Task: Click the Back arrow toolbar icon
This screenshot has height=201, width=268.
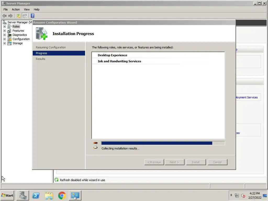Action: [4, 16]
